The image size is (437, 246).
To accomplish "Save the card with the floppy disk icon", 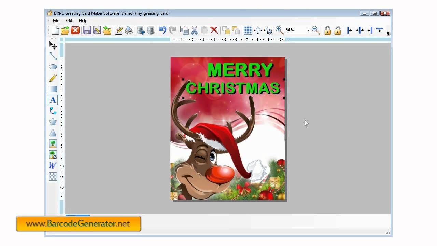I will (x=87, y=30).
